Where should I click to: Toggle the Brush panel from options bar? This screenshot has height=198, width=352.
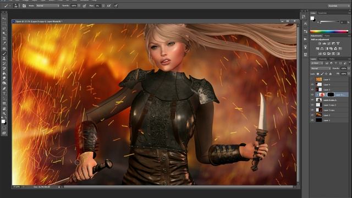(x=24, y=6)
